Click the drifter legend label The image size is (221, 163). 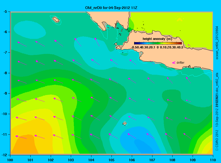pyautogui.click(x=180, y=63)
